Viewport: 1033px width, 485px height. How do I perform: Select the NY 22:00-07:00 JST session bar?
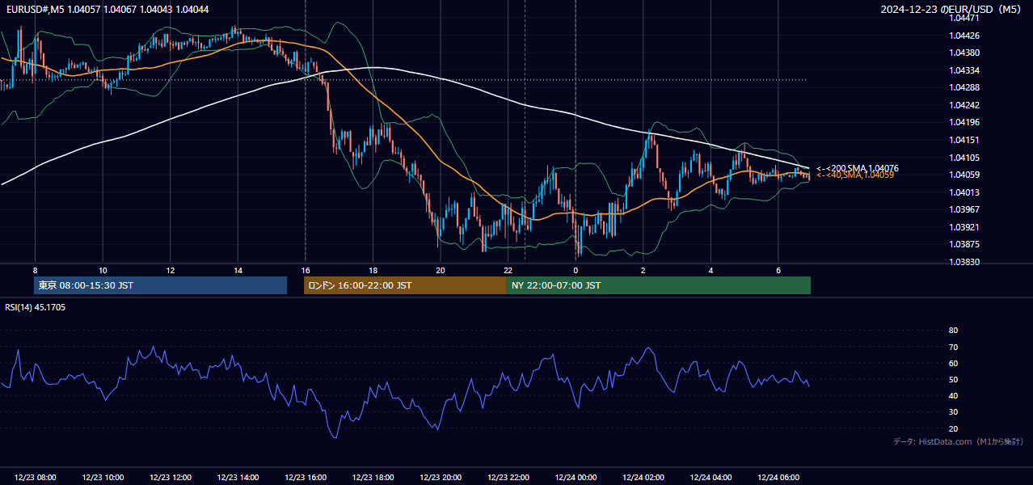[659, 285]
